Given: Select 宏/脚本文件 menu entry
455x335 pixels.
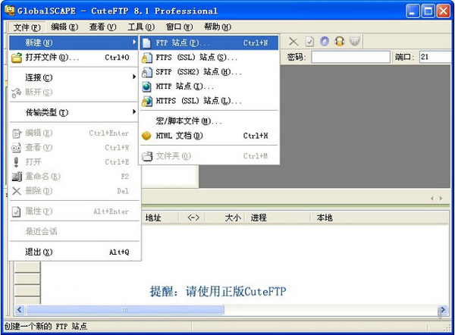Looking at the screenshot, I should click(188, 121).
